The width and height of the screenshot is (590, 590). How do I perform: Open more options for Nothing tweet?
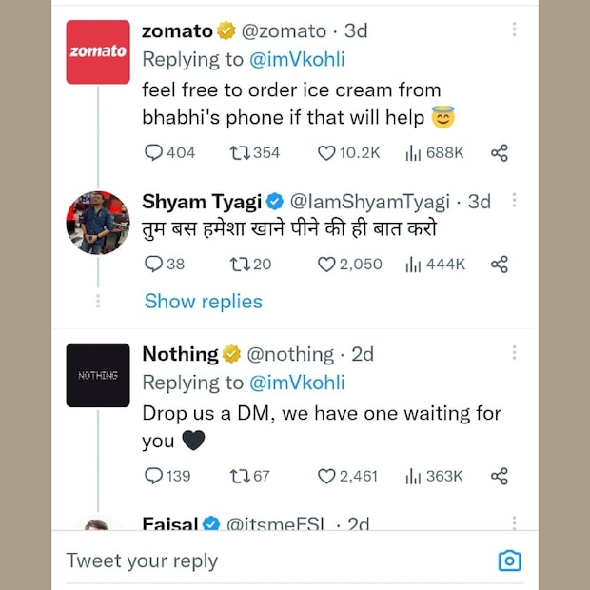(x=514, y=352)
